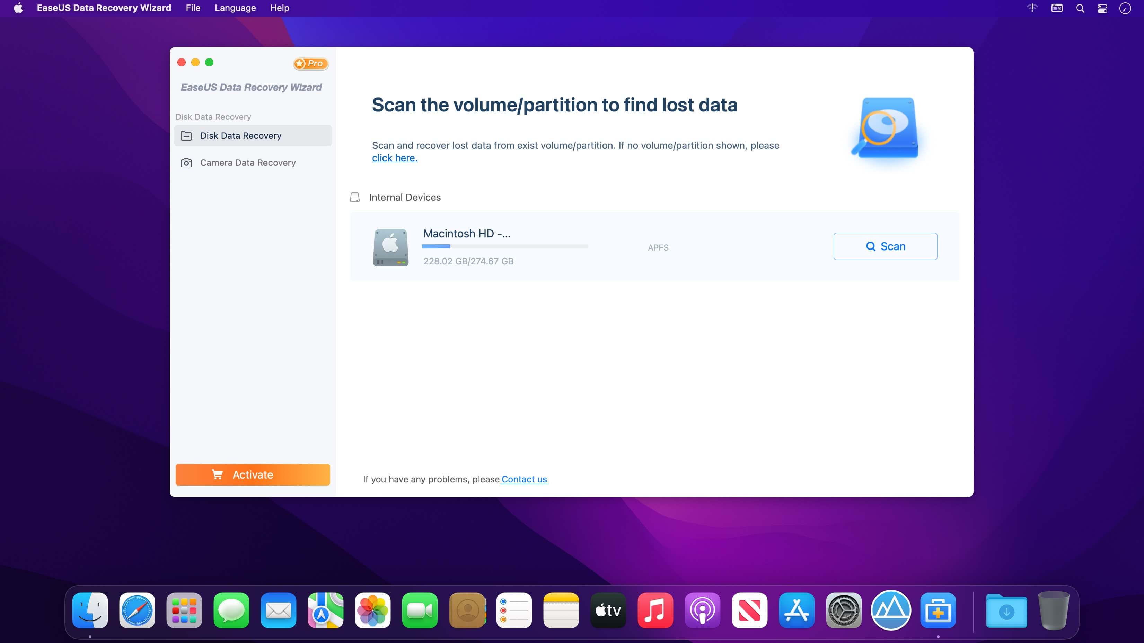1144x643 pixels.
Task: Open System Preferences from the dock
Action: point(843,610)
